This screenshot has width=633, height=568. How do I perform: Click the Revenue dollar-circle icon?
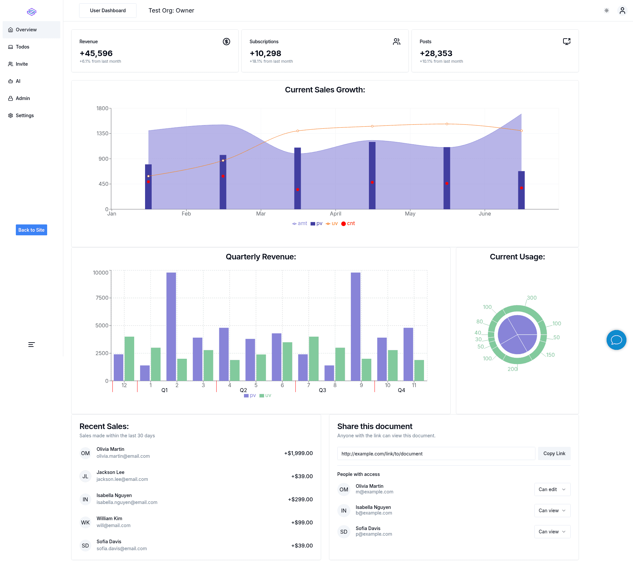pos(226,42)
